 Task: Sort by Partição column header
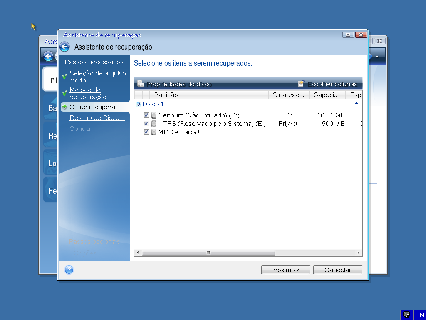[x=209, y=95]
